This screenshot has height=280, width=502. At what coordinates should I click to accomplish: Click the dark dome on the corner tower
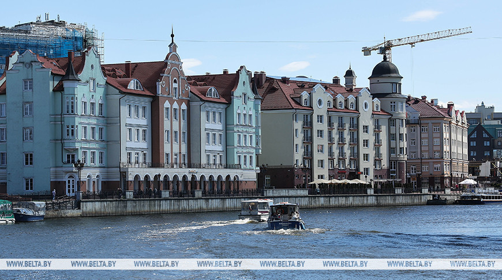pos(385,70)
